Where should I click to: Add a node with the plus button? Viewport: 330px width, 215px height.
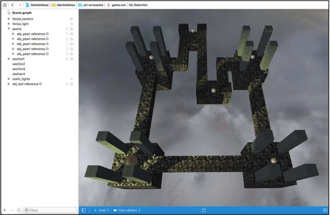5,210
